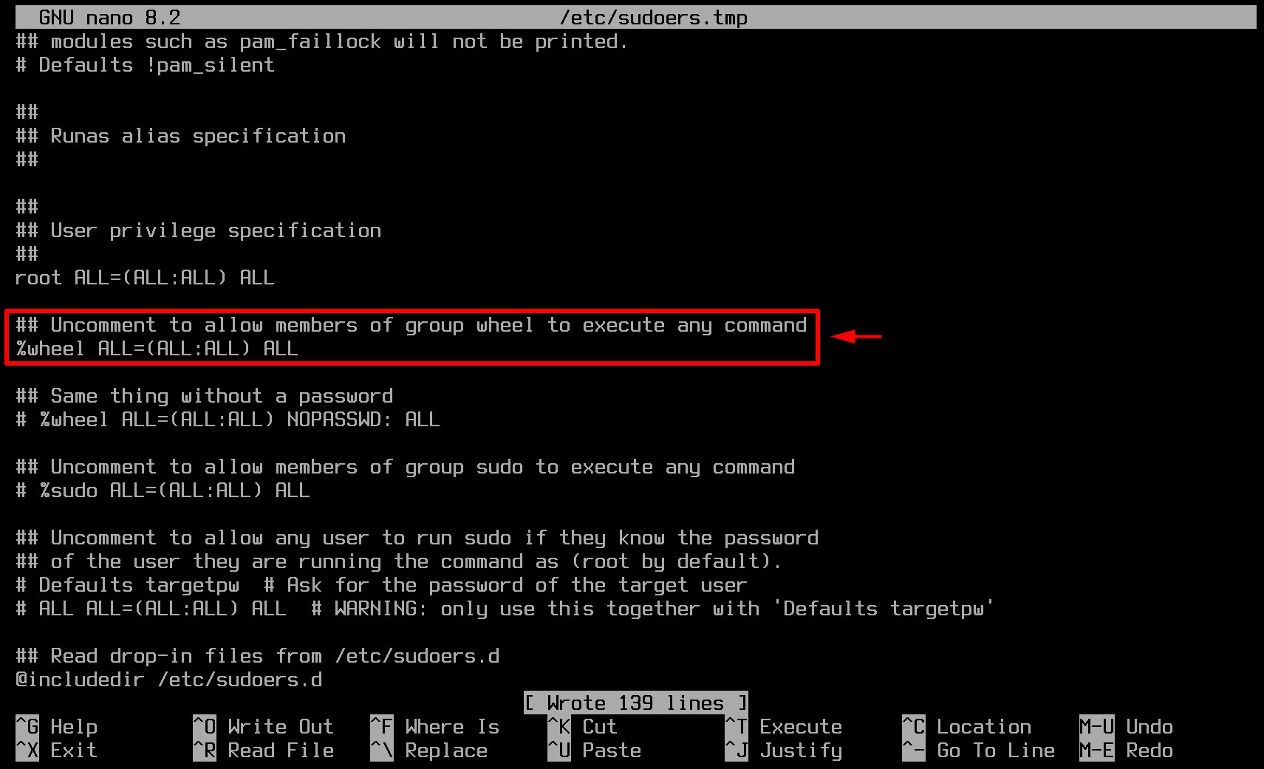Click the ^X Exit shortcut
1264x769 pixels.
pyautogui.click(x=57, y=751)
